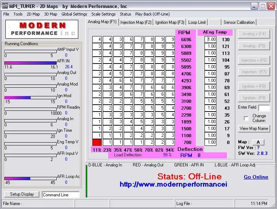Open the Loop Limit tab

pyautogui.click(x=197, y=22)
